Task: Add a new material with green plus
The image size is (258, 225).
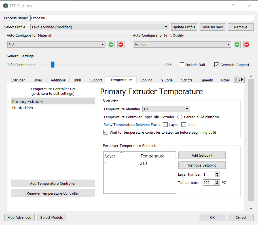Action: coord(111,45)
